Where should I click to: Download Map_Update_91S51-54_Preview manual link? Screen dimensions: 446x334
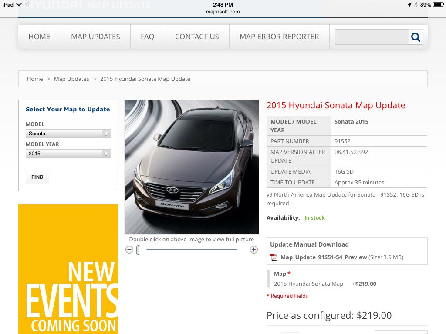point(324,257)
